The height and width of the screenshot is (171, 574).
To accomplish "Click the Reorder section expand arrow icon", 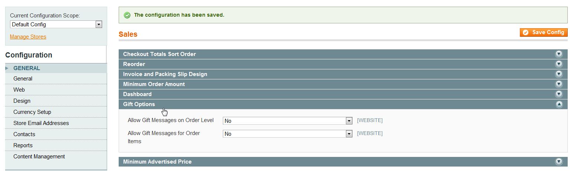I will 558,64.
